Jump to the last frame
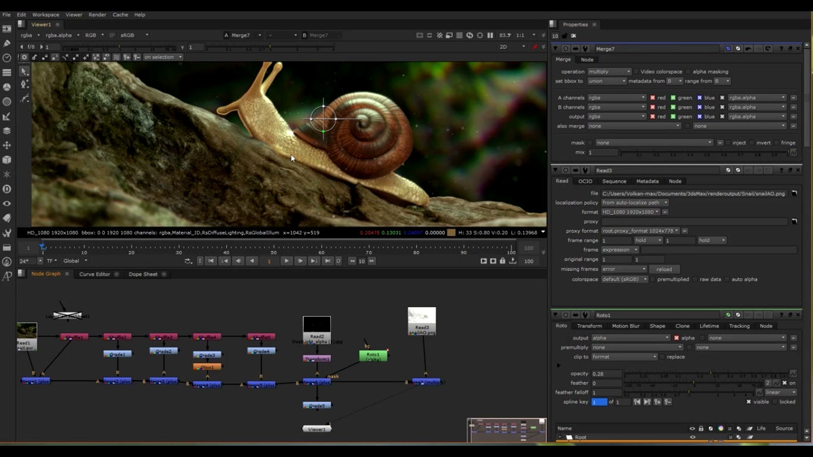This screenshot has width=813, height=457. tap(327, 261)
